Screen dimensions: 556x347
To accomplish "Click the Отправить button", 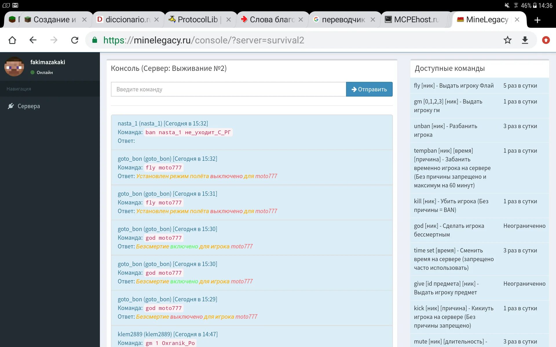I will pyautogui.click(x=369, y=89).
